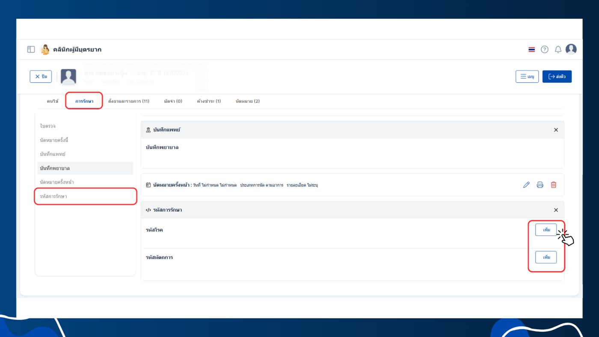The width and height of the screenshot is (599, 337).
Task: Open notifications bell
Action: pyautogui.click(x=558, y=50)
